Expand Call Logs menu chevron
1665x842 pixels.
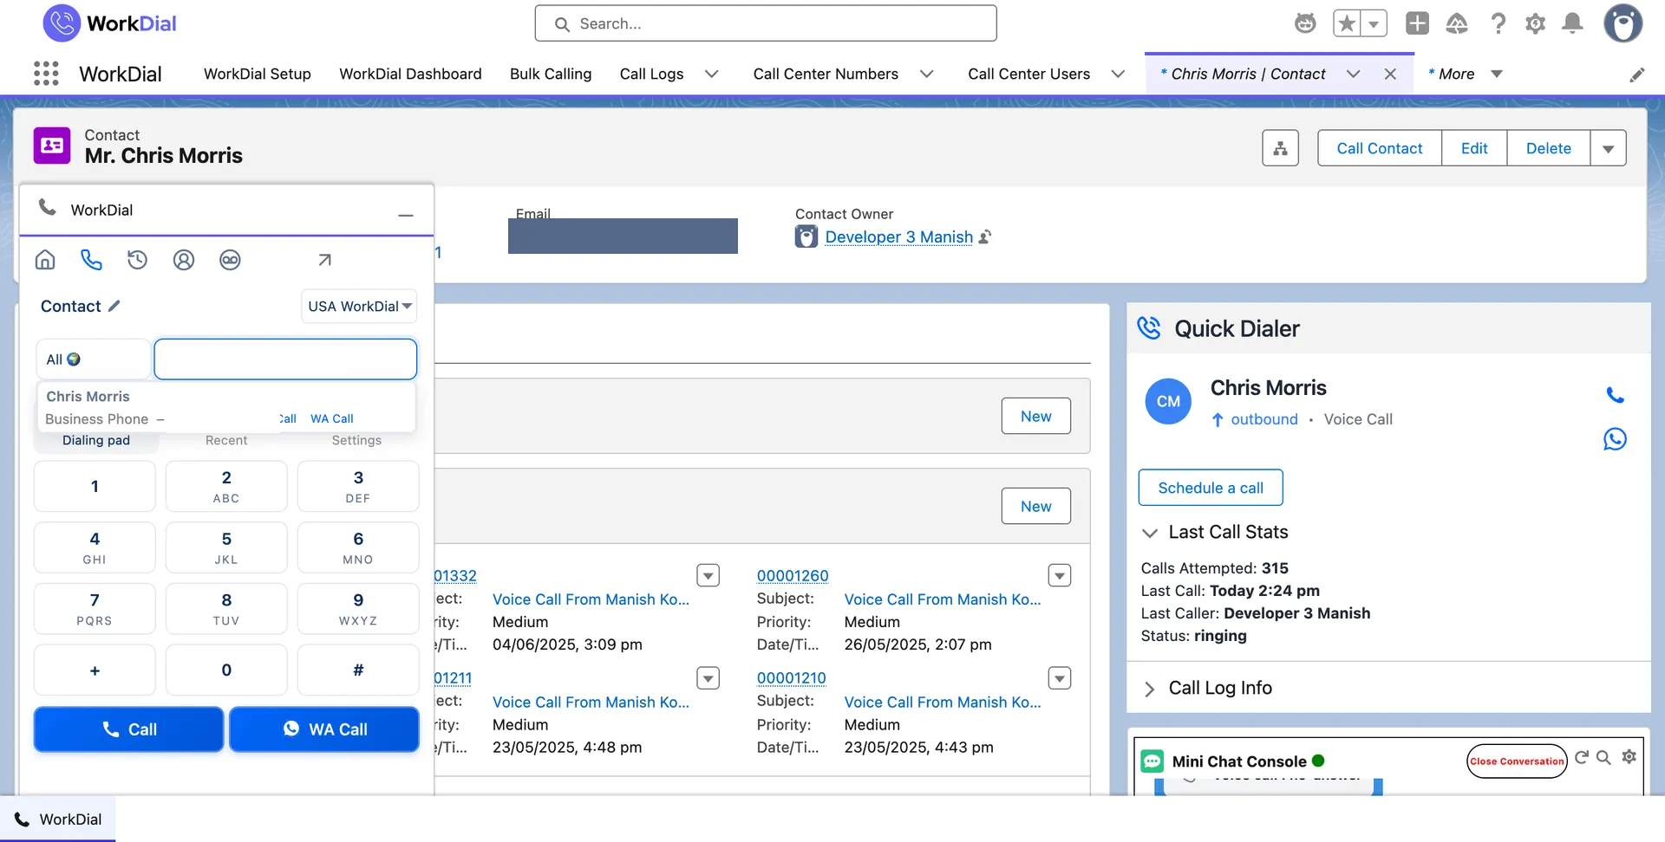click(x=712, y=74)
